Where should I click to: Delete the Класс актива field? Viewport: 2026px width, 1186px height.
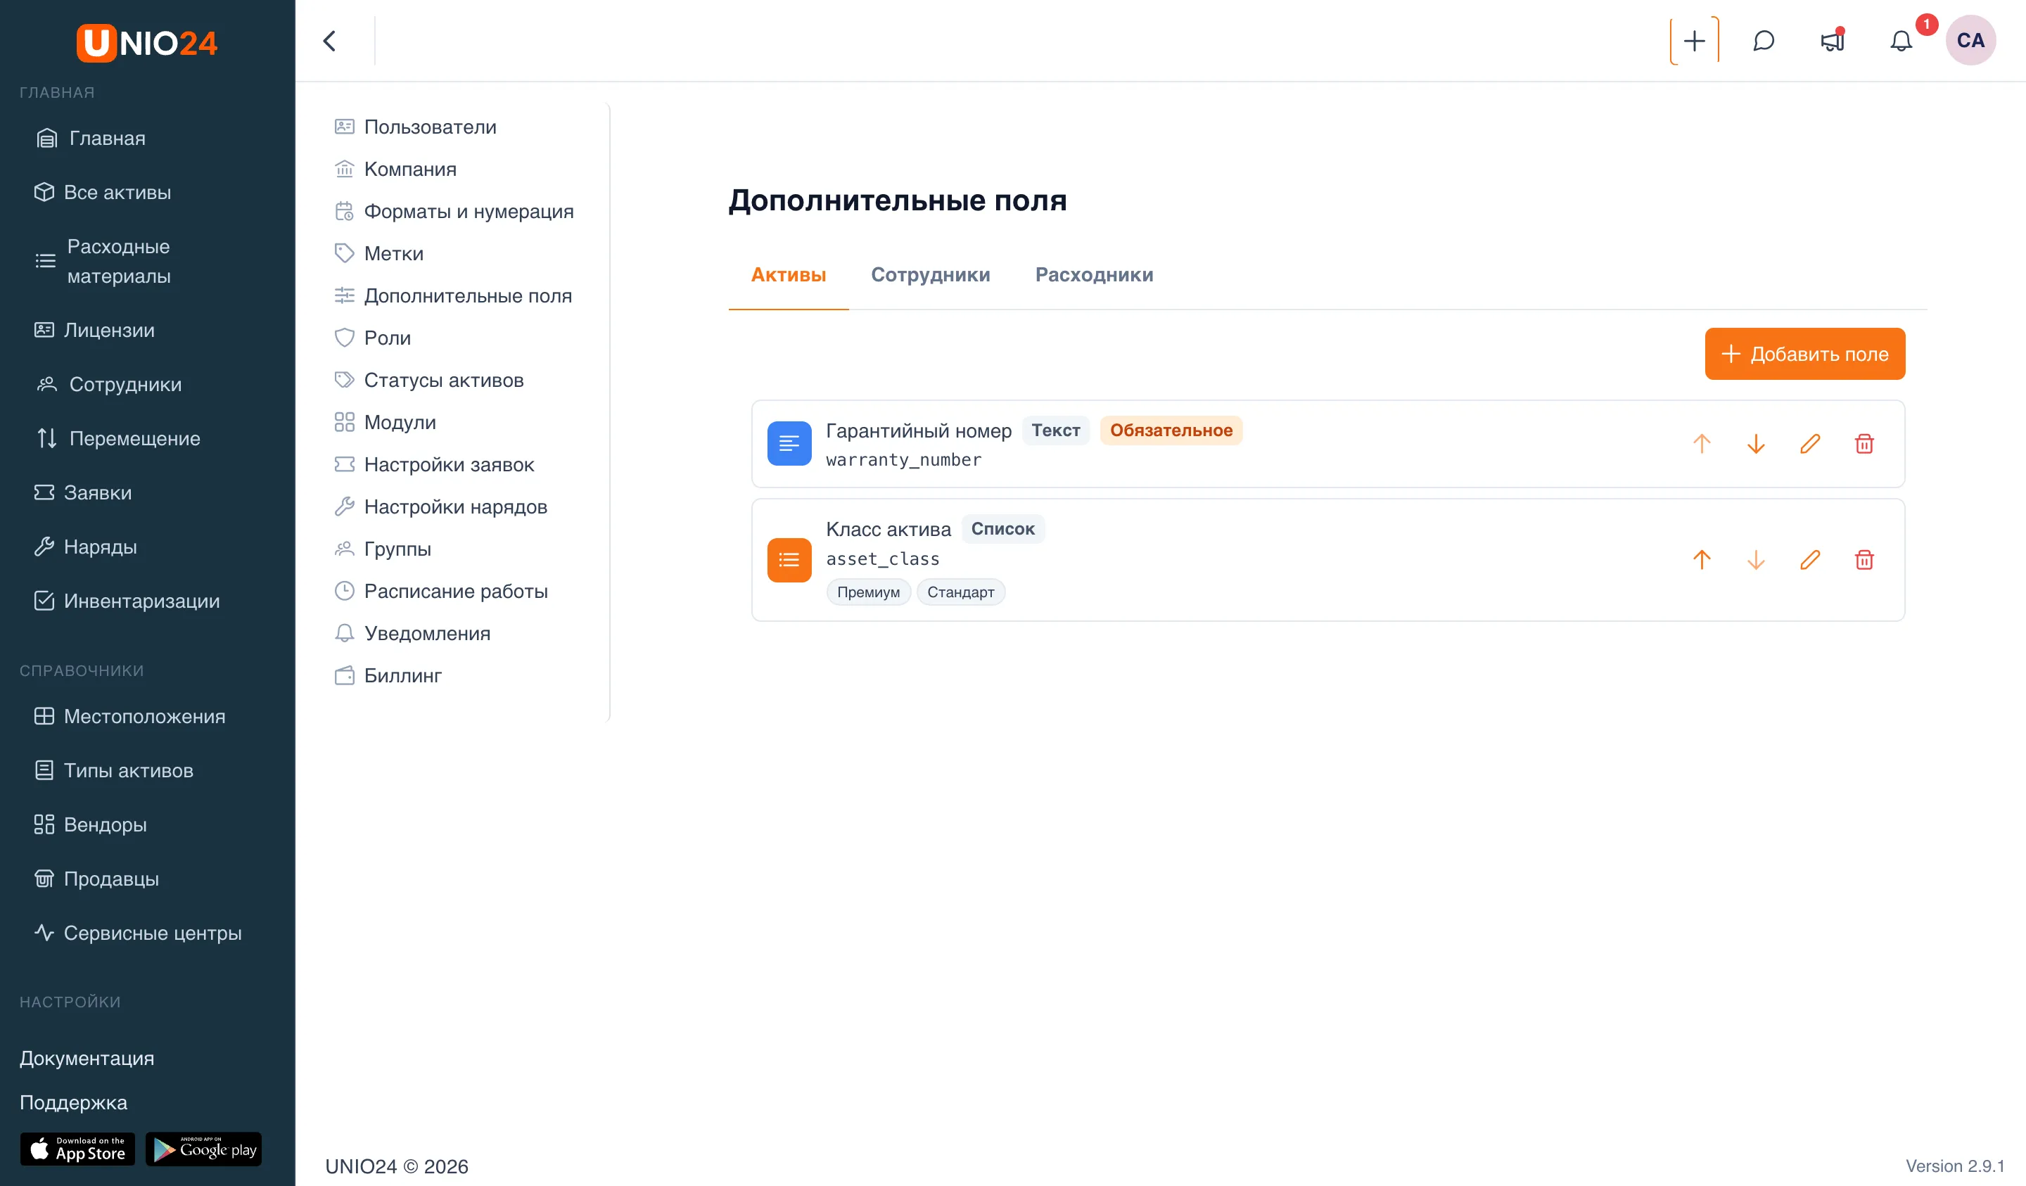[1863, 560]
